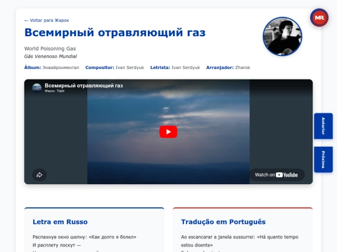The width and height of the screenshot is (337, 252).
Task: Click the Жарок - Topic channel name
Action: (x=54, y=91)
